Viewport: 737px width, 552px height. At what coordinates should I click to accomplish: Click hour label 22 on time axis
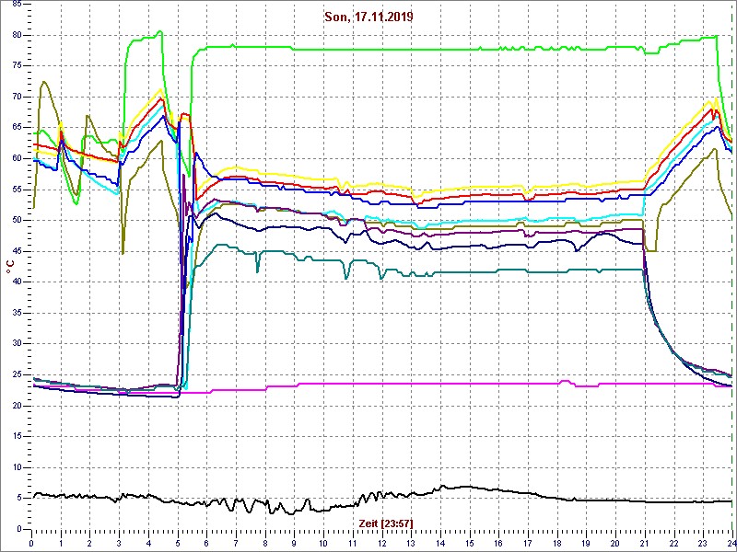pyautogui.click(x=673, y=542)
